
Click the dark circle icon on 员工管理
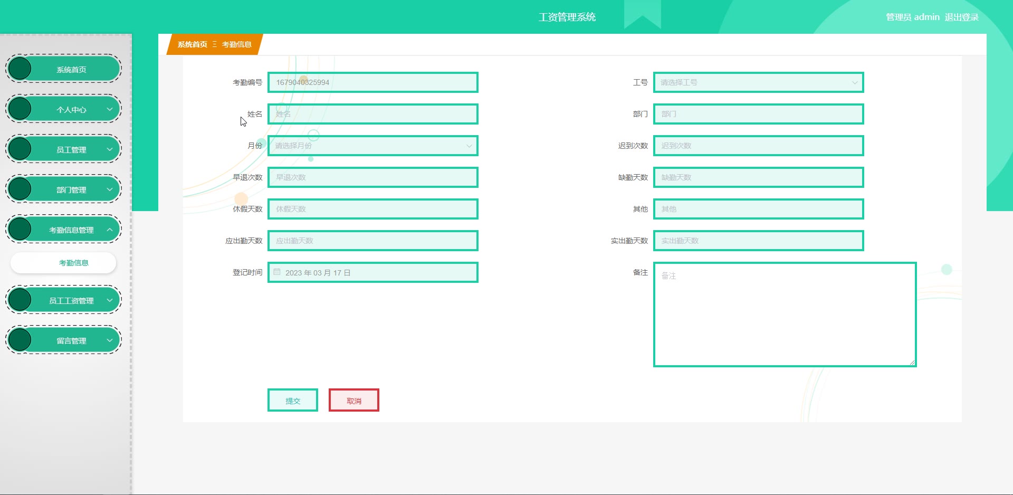(x=20, y=149)
